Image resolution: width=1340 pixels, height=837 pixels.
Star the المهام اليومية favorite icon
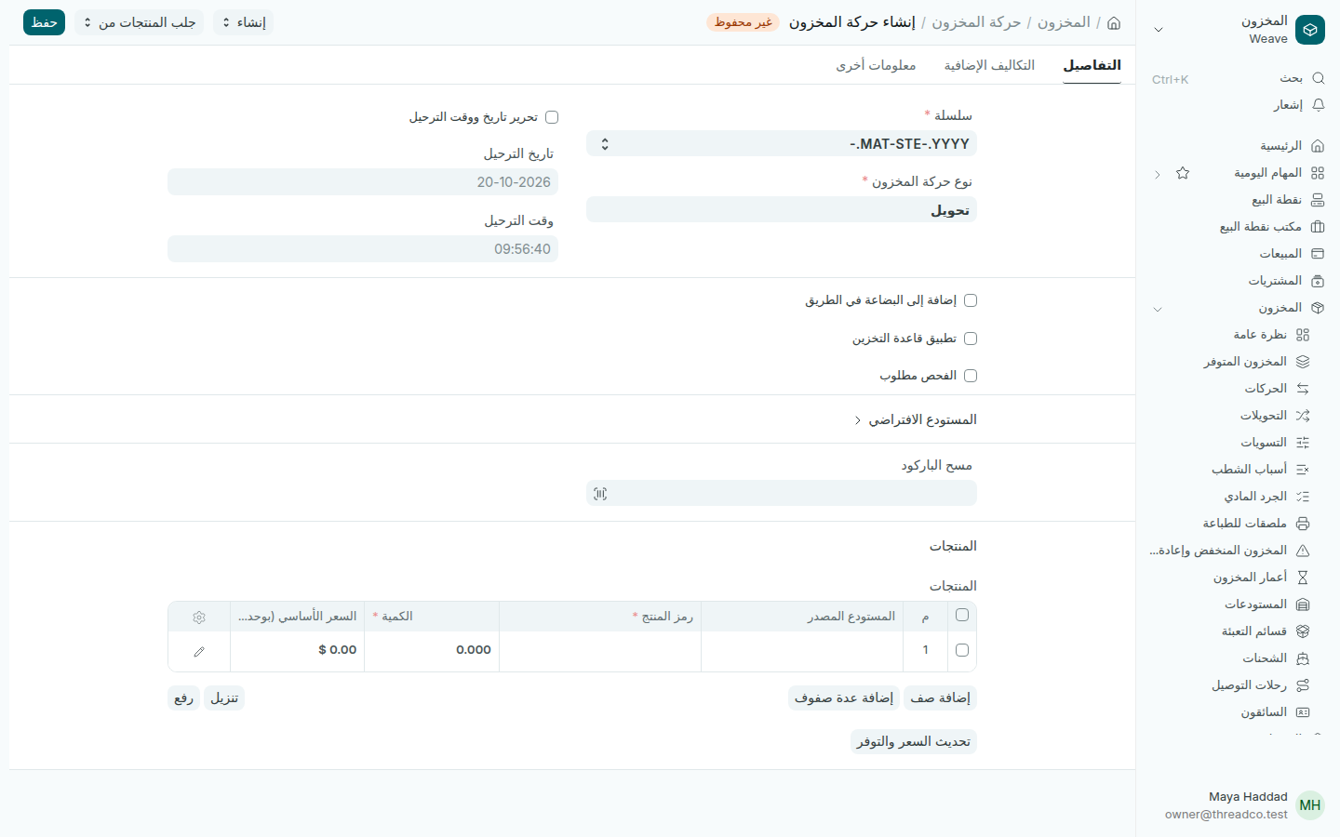1183,173
